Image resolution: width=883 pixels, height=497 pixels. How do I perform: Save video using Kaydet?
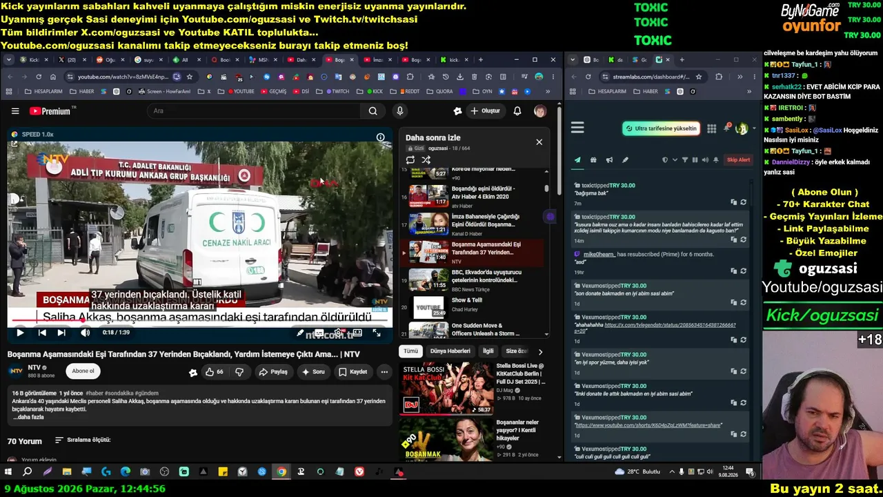coord(353,372)
